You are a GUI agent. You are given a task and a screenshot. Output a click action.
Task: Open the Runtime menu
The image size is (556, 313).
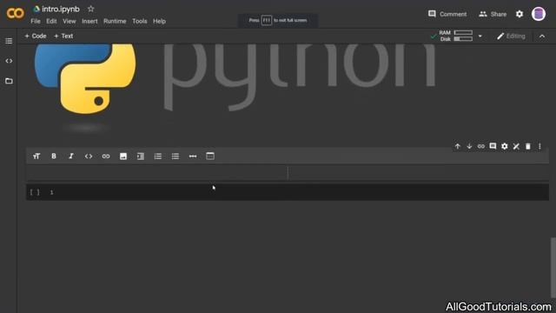[x=115, y=21]
